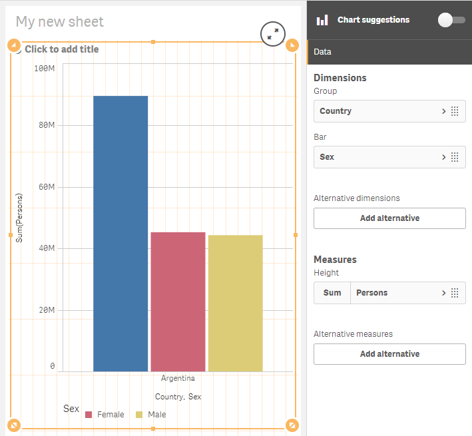Select the Male legend color swatch

click(139, 415)
